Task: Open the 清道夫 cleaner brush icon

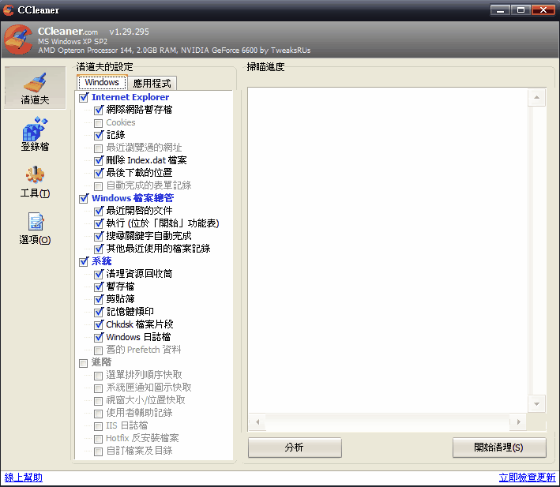Action: click(35, 88)
